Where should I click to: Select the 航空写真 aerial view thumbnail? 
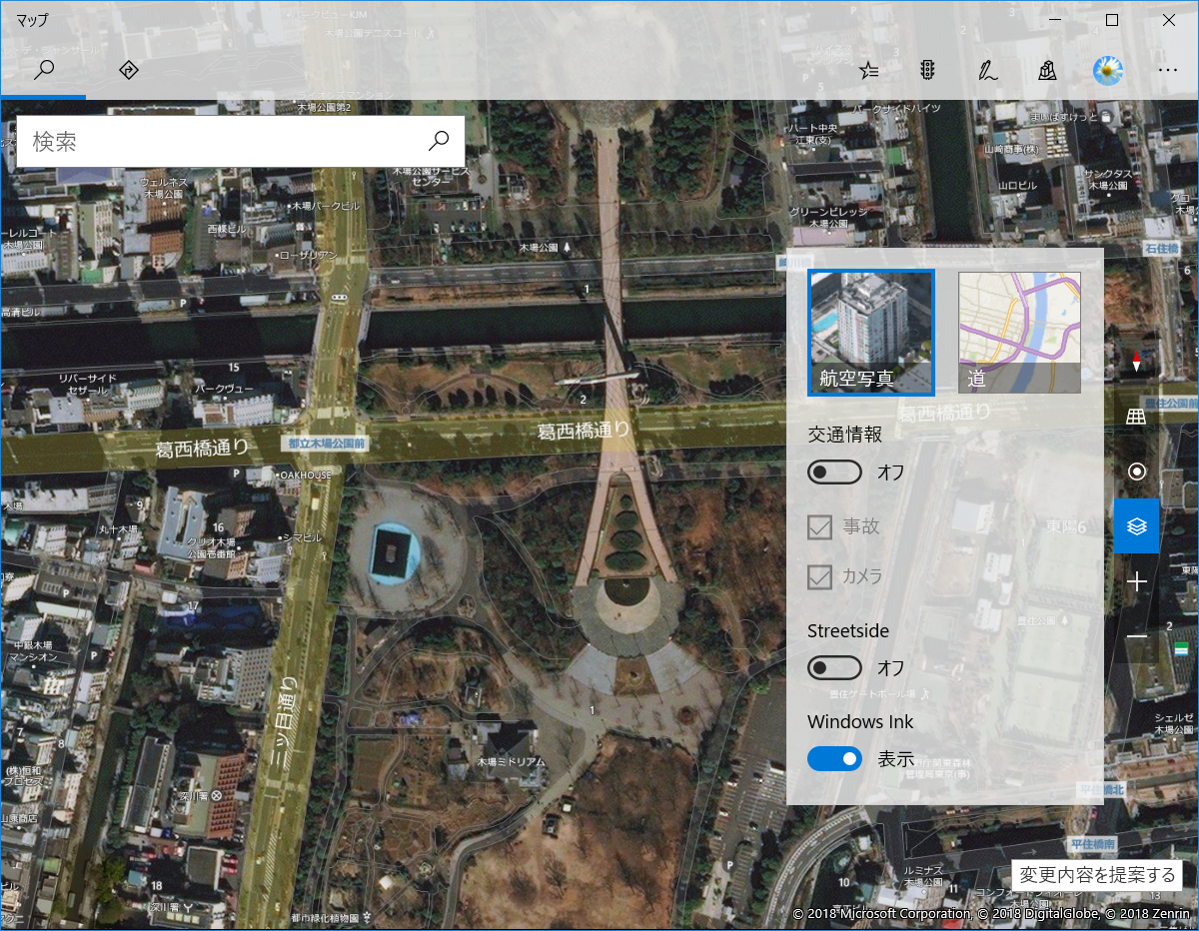[870, 333]
